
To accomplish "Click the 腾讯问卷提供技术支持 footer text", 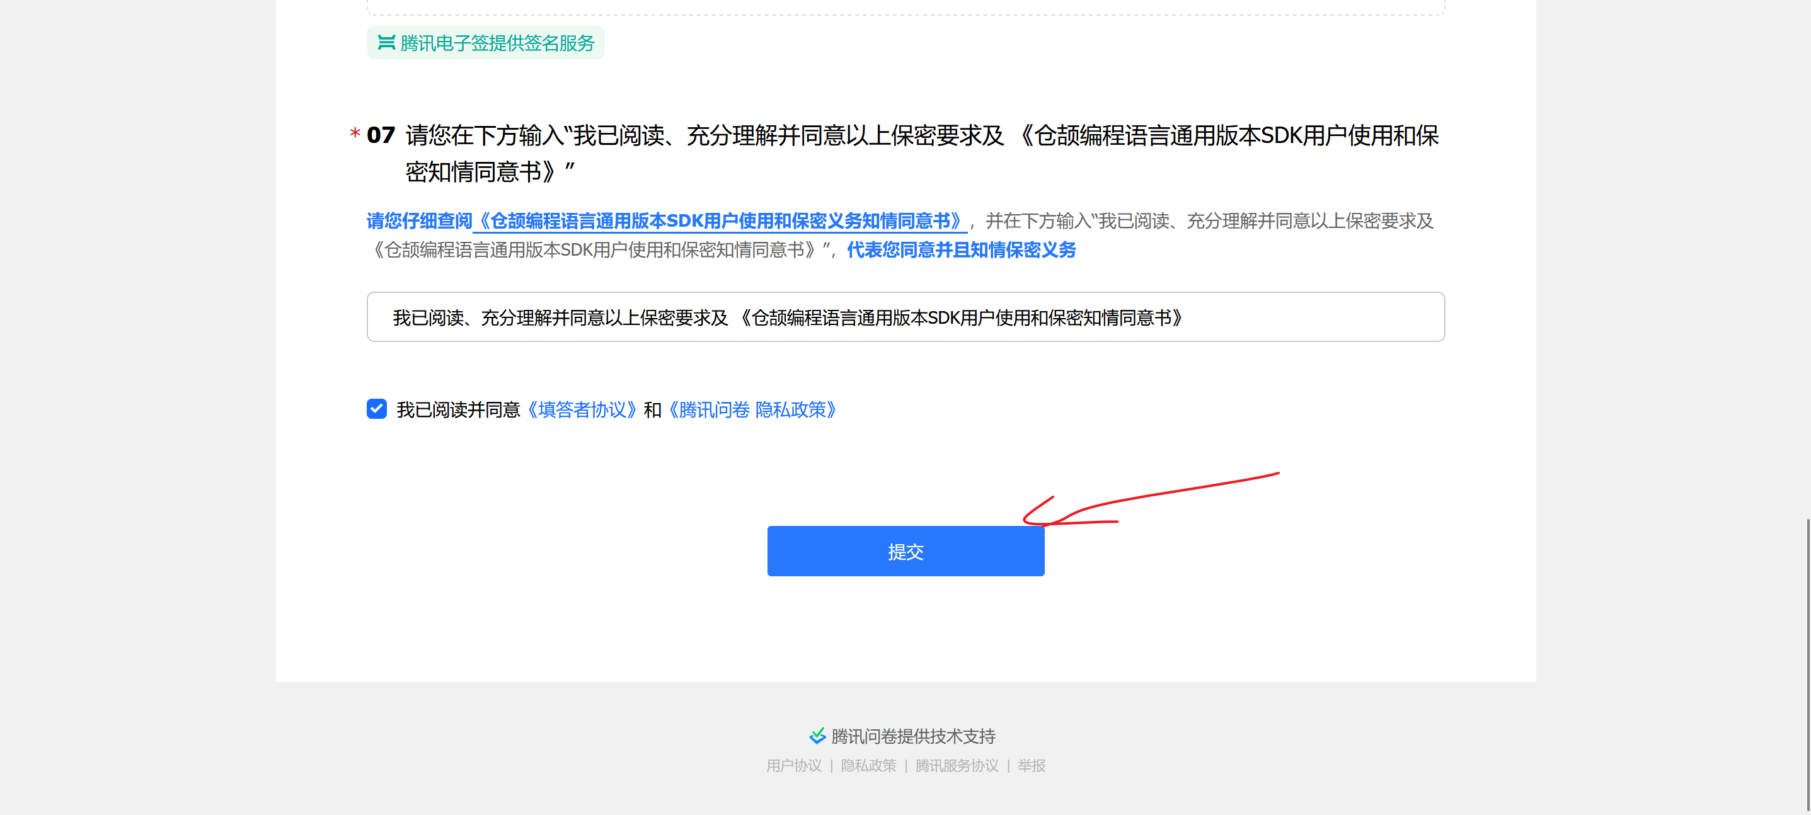I will click(x=912, y=736).
